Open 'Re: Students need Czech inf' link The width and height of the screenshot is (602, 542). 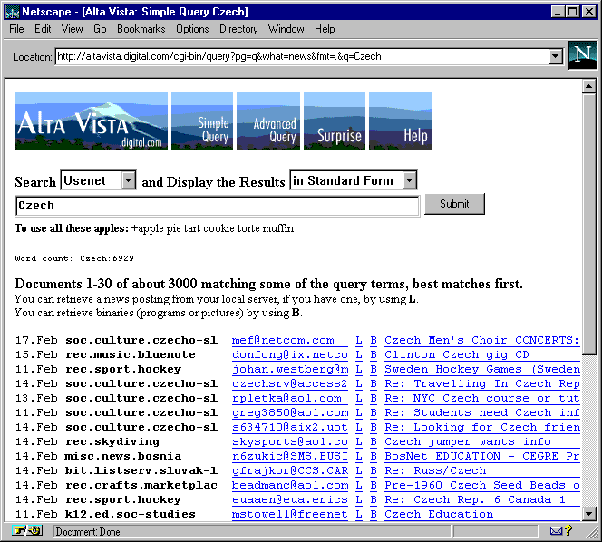pos(482,413)
